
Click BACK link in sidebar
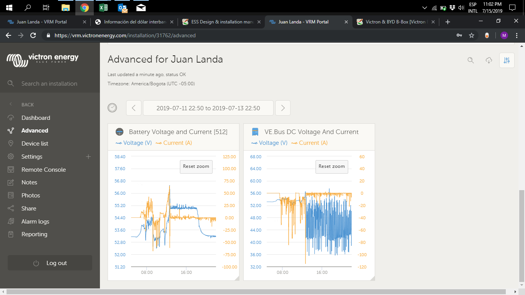click(28, 104)
